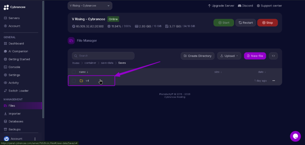Click Upgrade Server link
This screenshot has height=145, width=305.
pos(221,6)
